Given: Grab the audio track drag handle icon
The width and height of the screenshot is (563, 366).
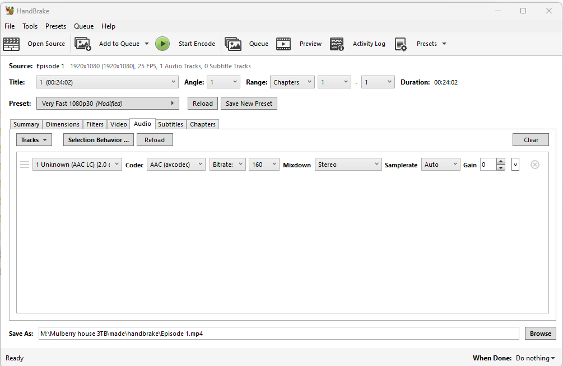Looking at the screenshot, I should point(25,165).
